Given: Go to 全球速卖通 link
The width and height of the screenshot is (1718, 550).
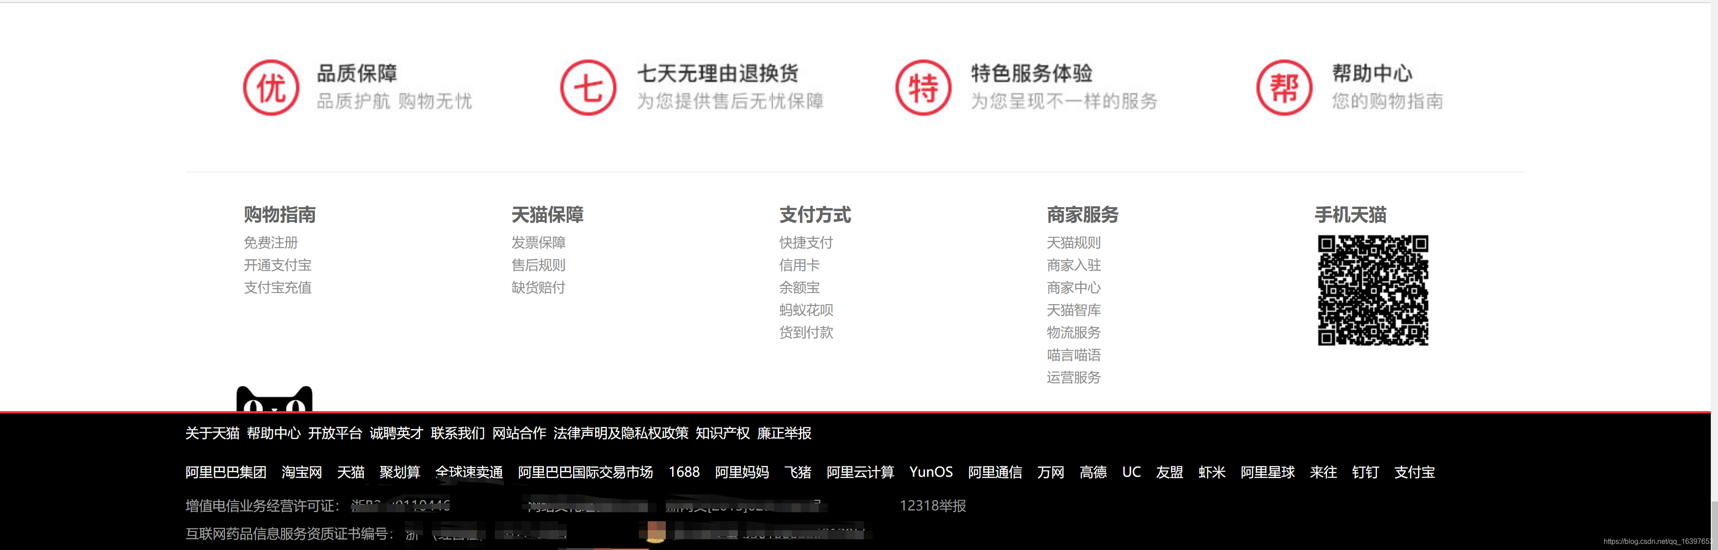Looking at the screenshot, I should [469, 472].
